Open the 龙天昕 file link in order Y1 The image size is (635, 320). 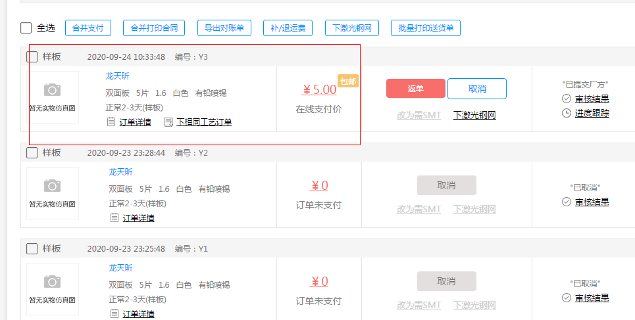click(x=120, y=267)
